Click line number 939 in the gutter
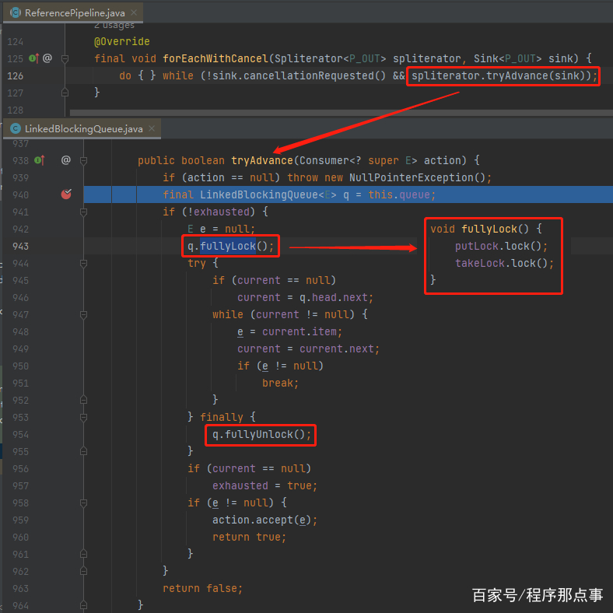This screenshot has height=613, width=613. pos(21,178)
